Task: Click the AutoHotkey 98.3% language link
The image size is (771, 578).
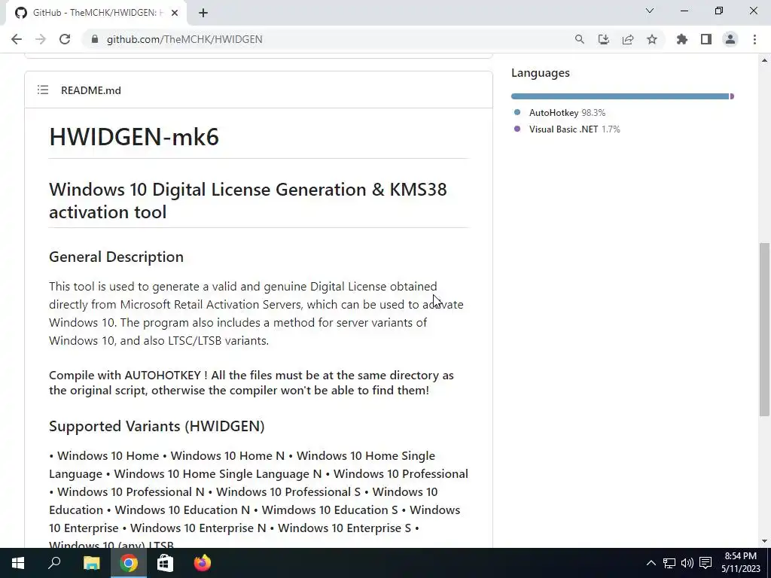Action: click(x=567, y=113)
